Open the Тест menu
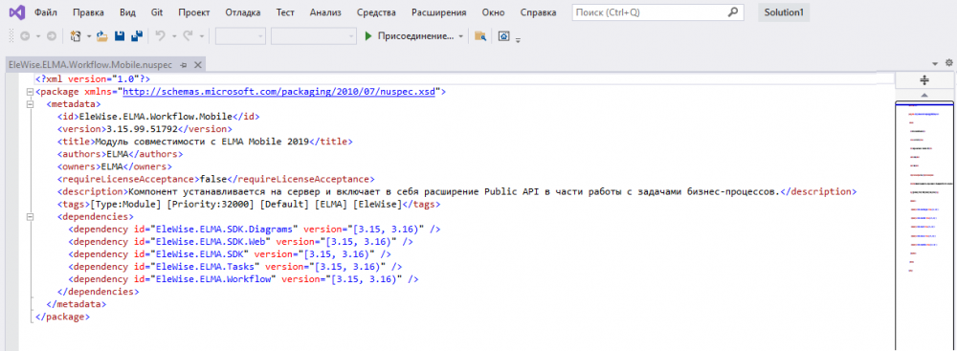This screenshot has height=351, width=957. 285,12
